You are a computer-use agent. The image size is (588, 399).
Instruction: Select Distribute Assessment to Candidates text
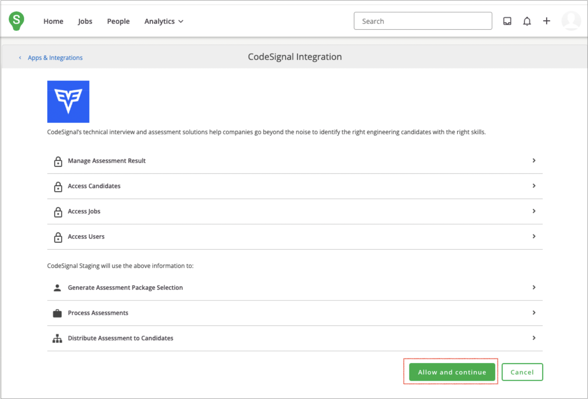click(120, 338)
